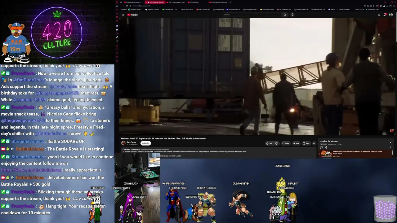
Task: Click the DR_DANKENSTIEN avatar name label
Action: 241,184
